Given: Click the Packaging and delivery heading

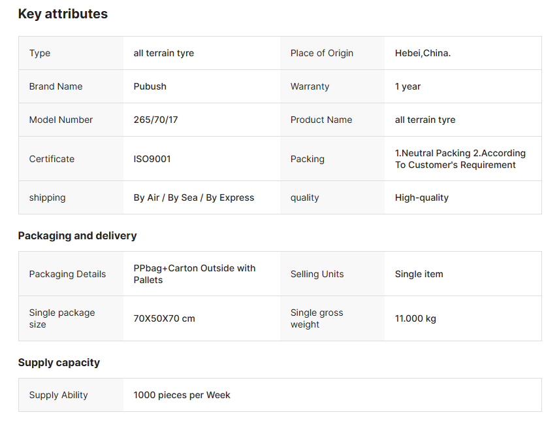Looking at the screenshot, I should coord(77,235).
